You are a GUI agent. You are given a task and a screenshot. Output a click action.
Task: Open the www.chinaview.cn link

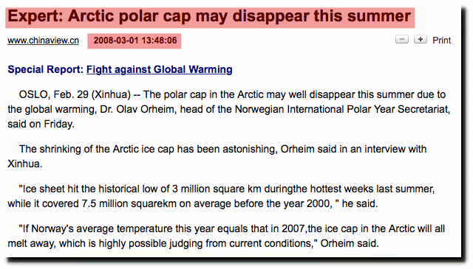(43, 41)
